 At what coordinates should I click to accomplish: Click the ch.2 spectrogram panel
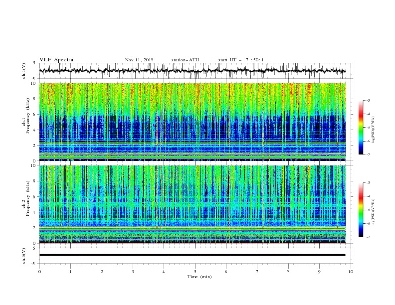(x=192, y=204)
